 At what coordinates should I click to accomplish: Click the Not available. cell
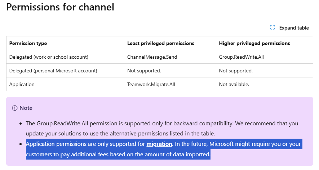pos(234,84)
